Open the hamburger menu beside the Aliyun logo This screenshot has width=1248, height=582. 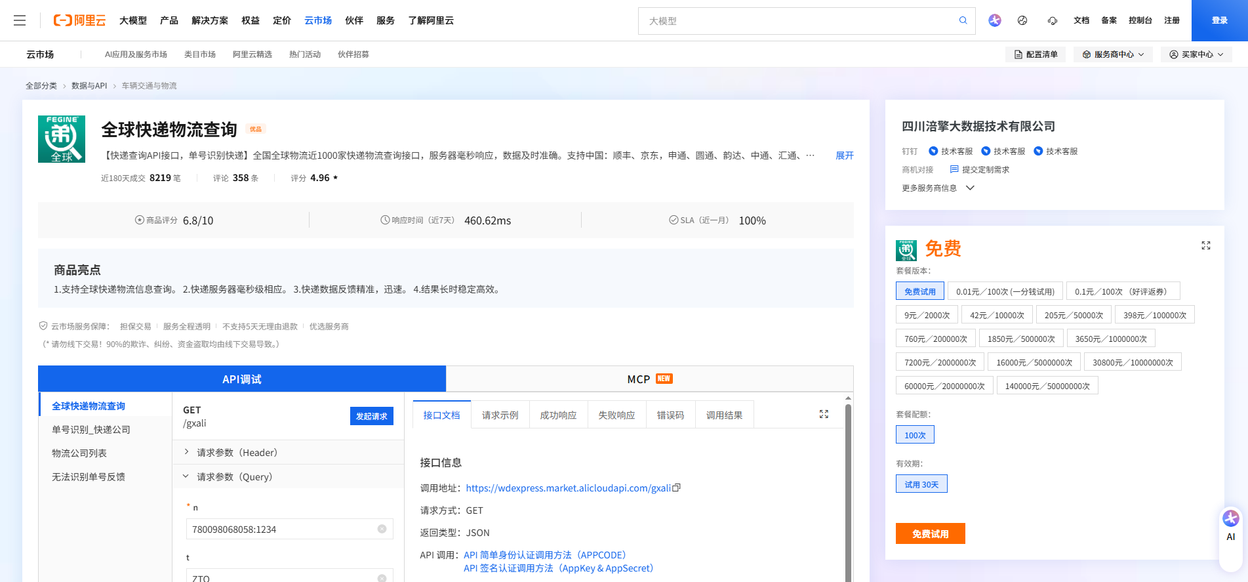point(20,20)
